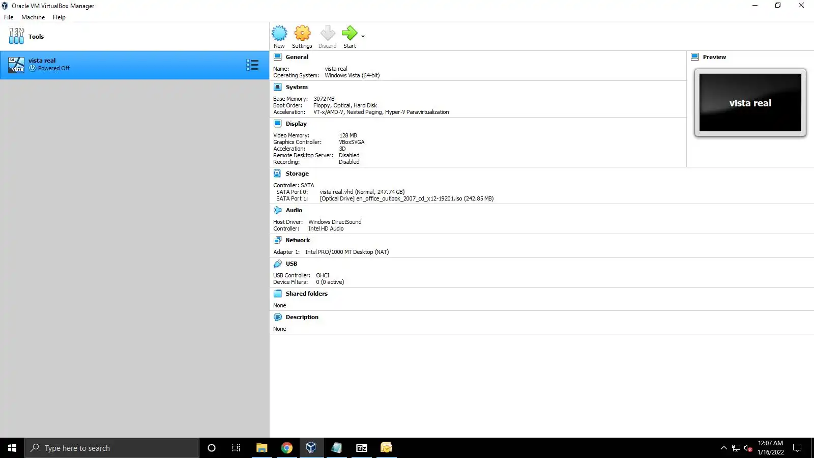
Task: Click the New virtual machine icon
Action: tap(279, 33)
